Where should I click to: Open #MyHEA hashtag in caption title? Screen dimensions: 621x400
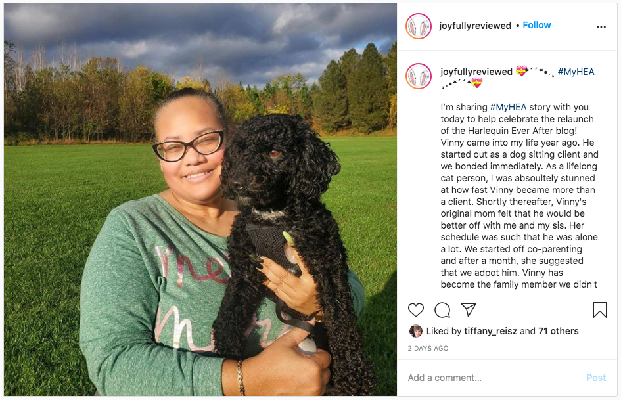click(576, 72)
